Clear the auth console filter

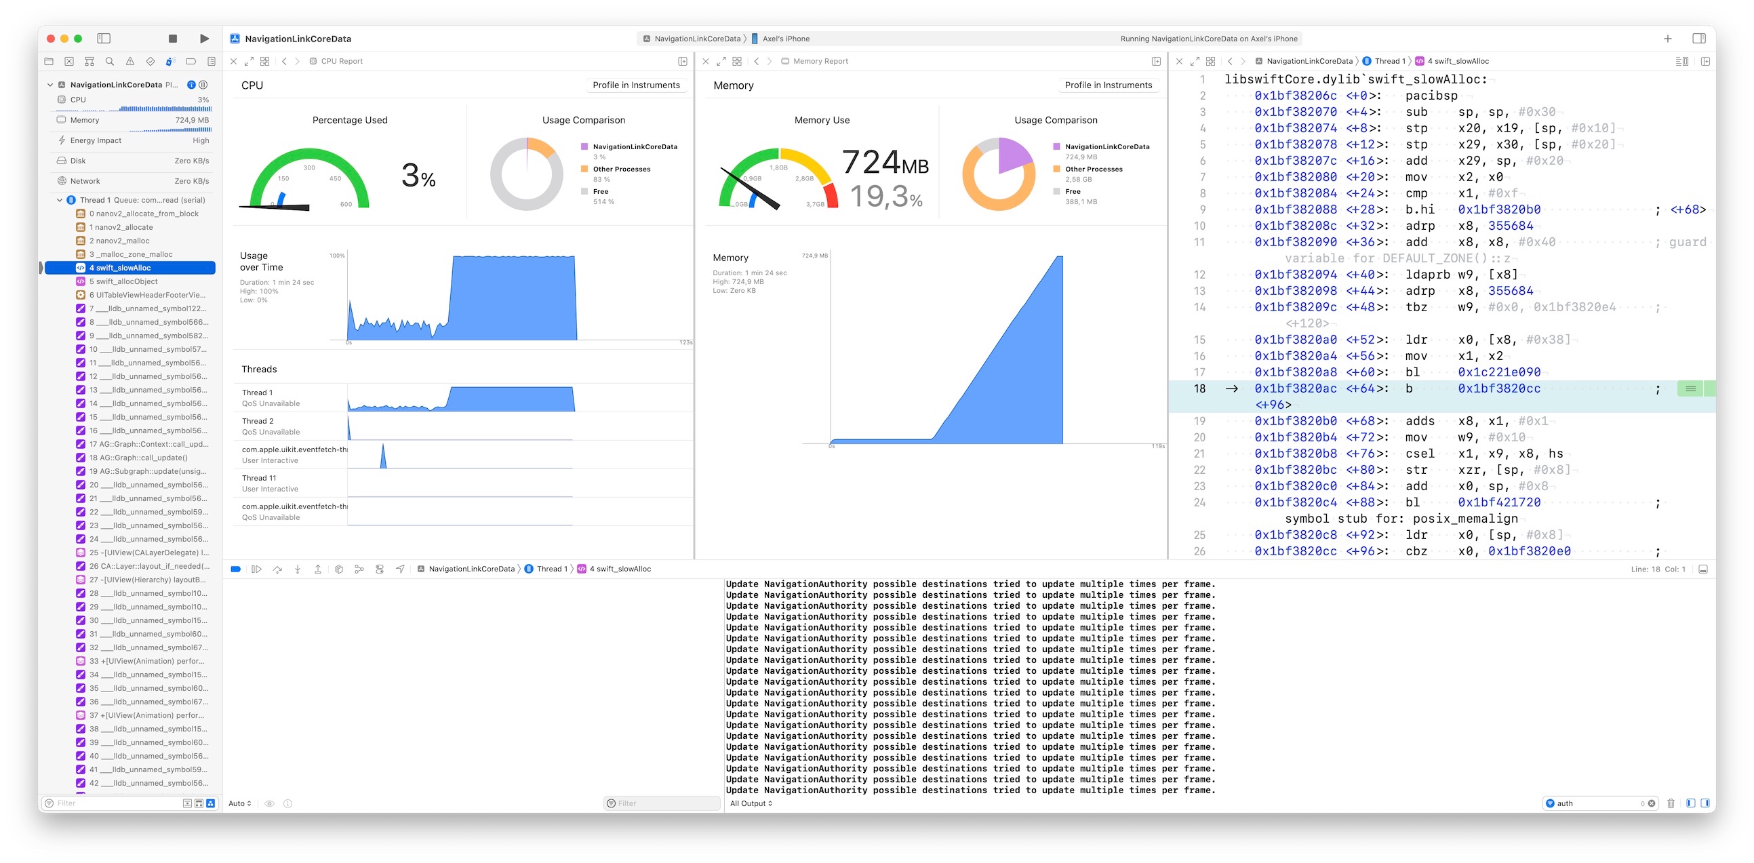(x=1651, y=805)
